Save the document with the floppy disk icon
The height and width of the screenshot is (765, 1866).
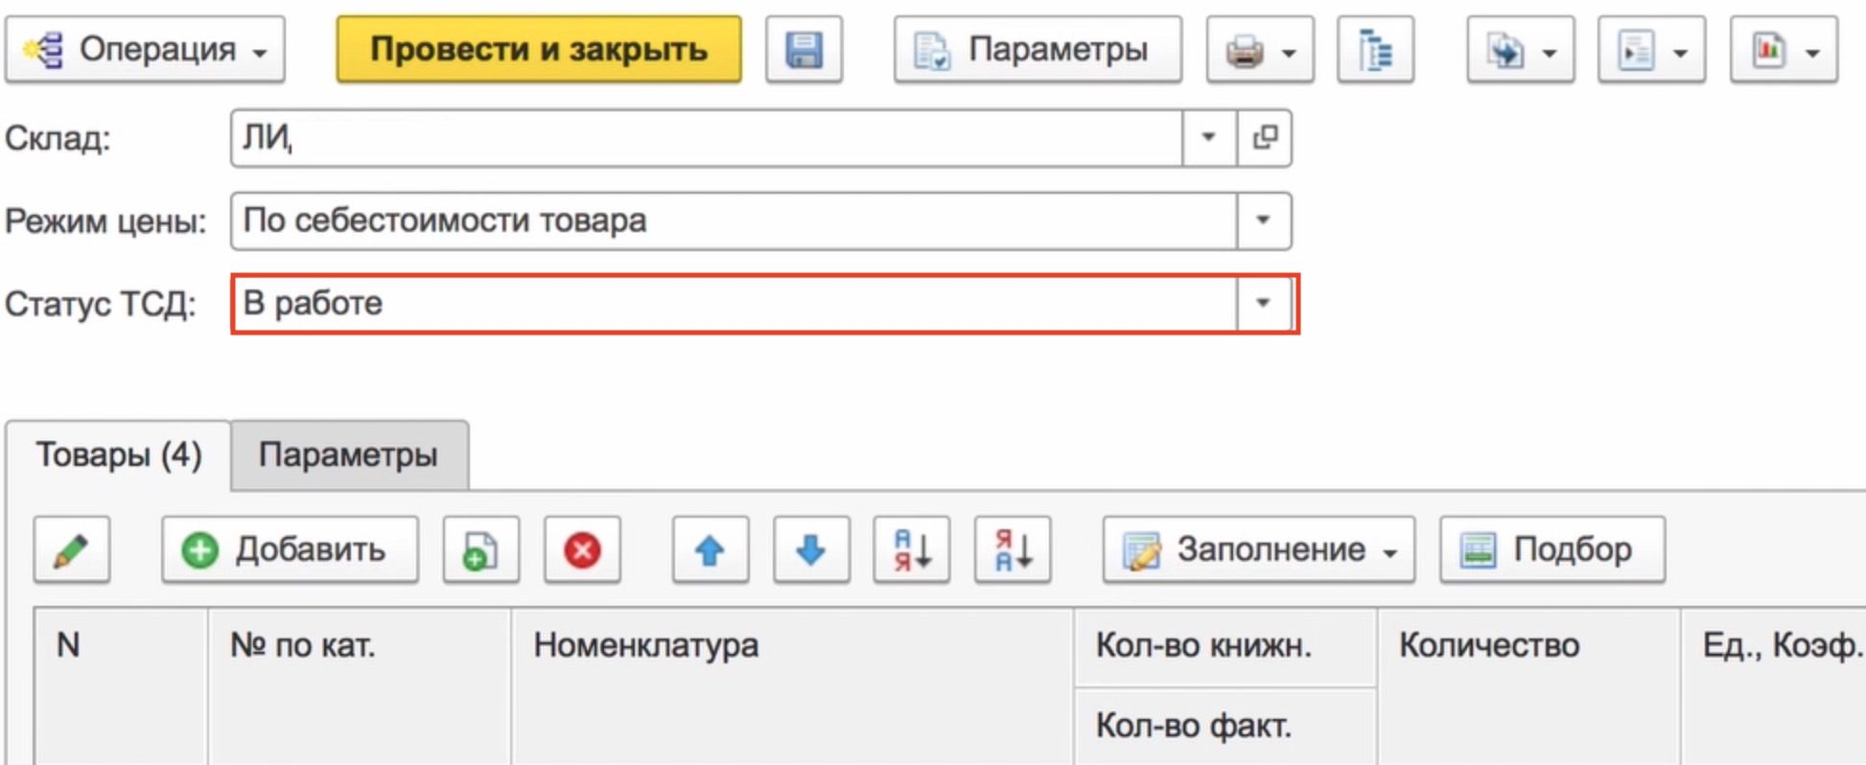tap(804, 49)
